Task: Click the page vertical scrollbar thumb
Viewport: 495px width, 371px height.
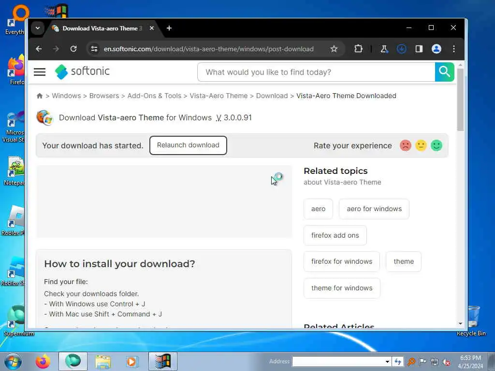Action: (460, 100)
